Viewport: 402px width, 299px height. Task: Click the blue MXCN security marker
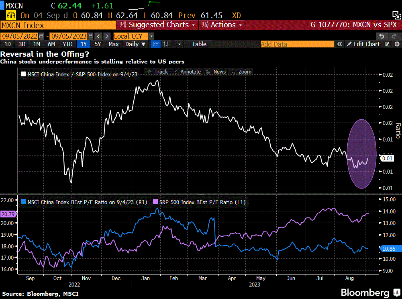[2, 6]
